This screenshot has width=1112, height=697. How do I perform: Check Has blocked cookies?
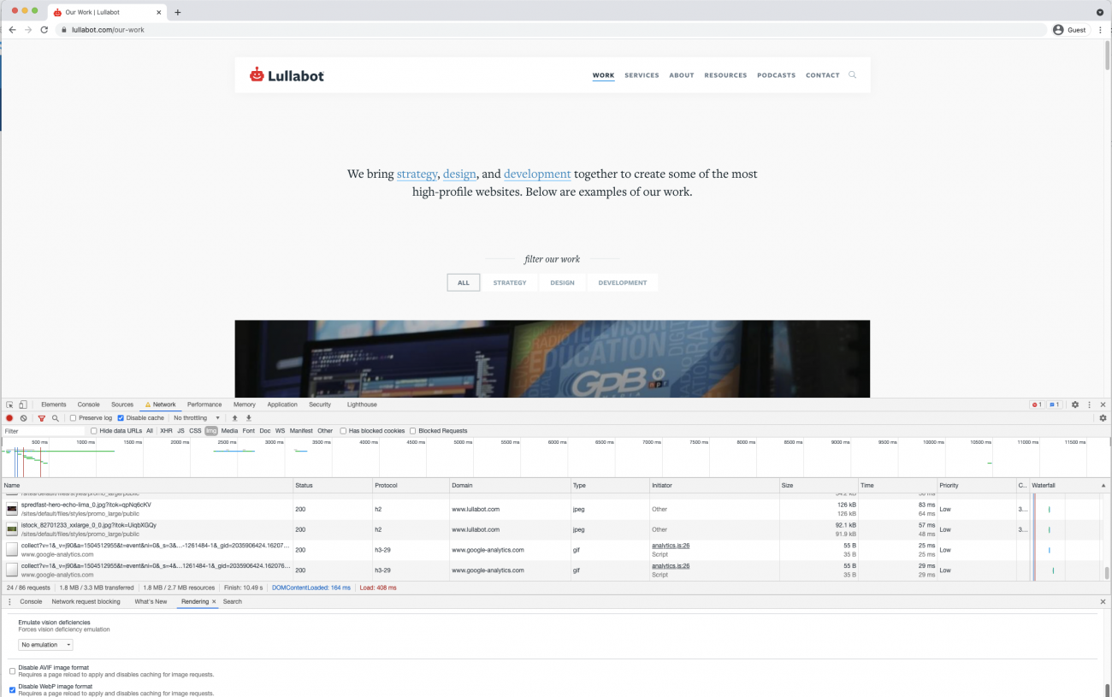pos(343,431)
